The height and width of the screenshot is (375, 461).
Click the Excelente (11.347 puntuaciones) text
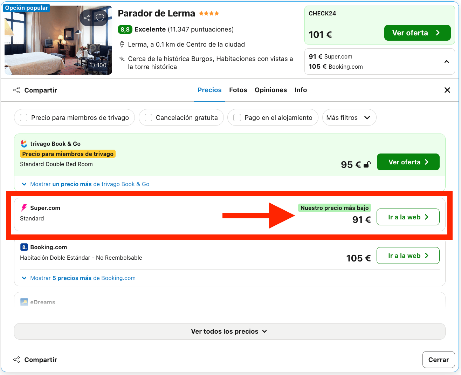(x=184, y=29)
